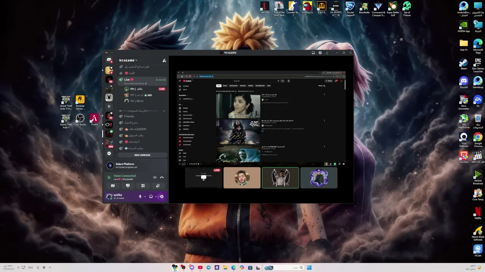Open Rockstar Games Launcher desktop icon
Screen dimensions: 485x272
pyautogui.click(x=80, y=103)
